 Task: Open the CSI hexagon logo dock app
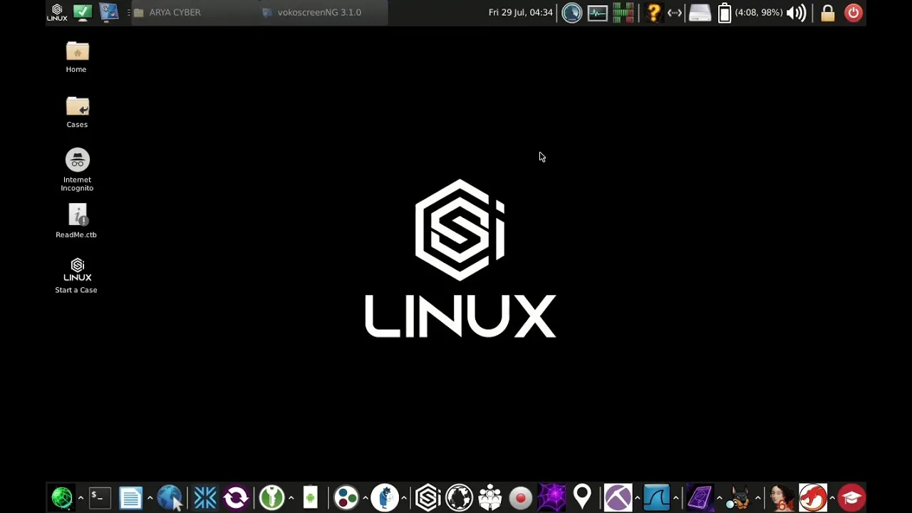tap(427, 497)
